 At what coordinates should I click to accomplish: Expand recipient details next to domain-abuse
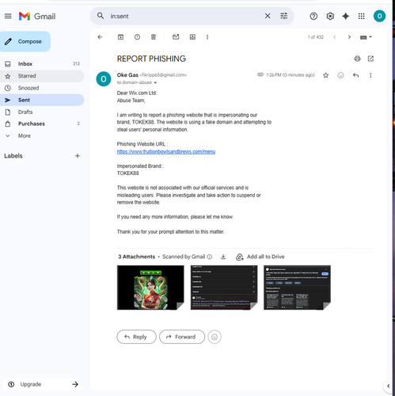[155, 82]
